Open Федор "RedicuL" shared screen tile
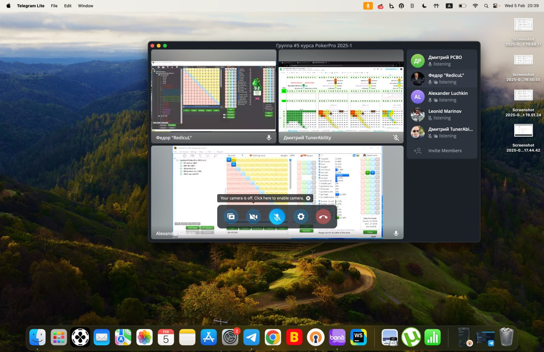Image resolution: width=544 pixels, height=352 pixels. coord(214,96)
